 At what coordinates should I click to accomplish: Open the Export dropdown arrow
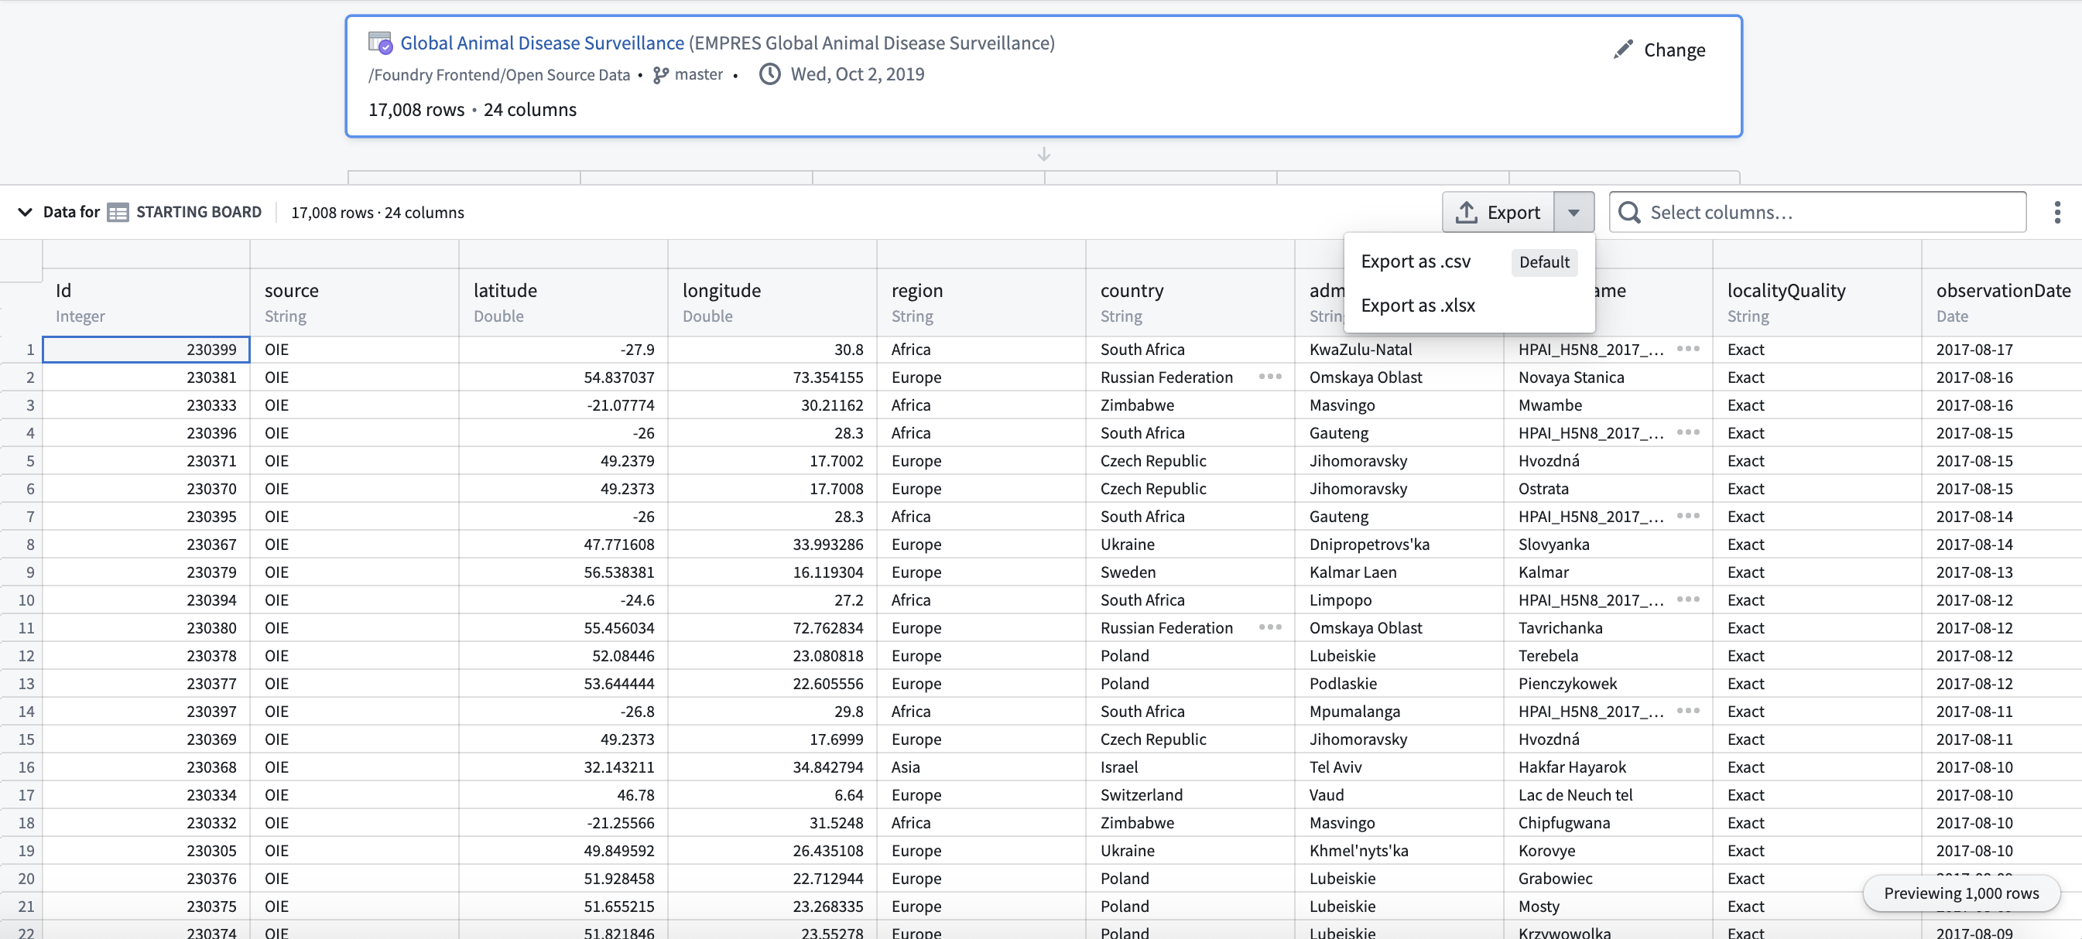pyautogui.click(x=1573, y=213)
